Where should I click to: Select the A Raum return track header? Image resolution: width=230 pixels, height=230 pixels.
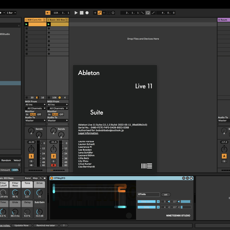(x=223, y=20)
